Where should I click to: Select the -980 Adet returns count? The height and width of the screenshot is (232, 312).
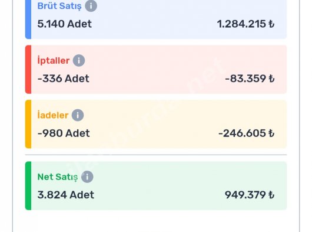64,133
